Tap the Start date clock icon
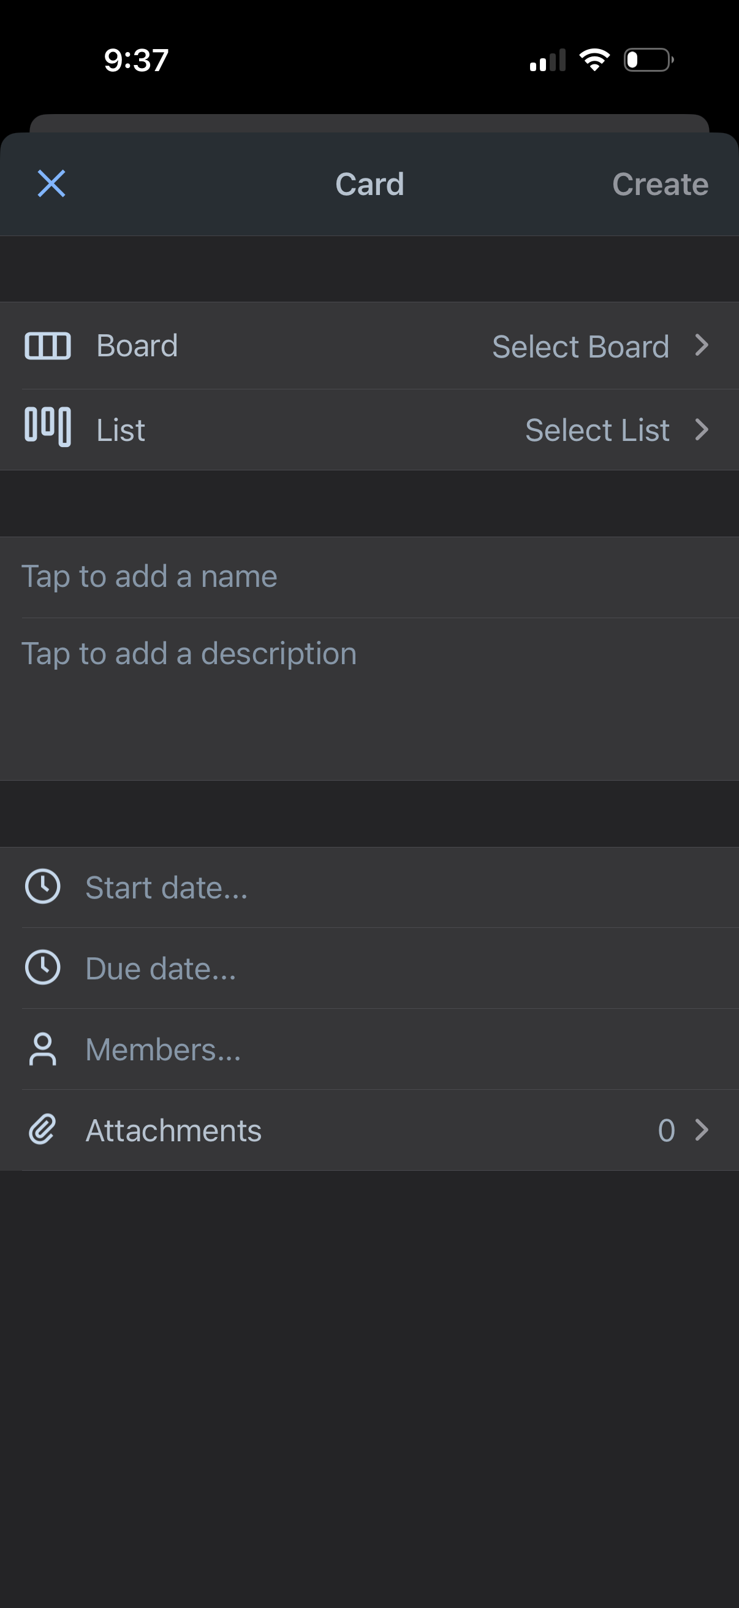Viewport: 739px width, 1608px height. point(42,886)
